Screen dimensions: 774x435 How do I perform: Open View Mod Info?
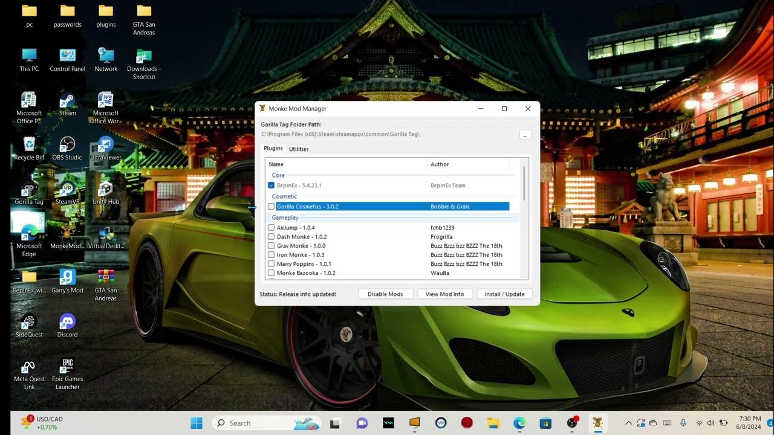coord(444,294)
